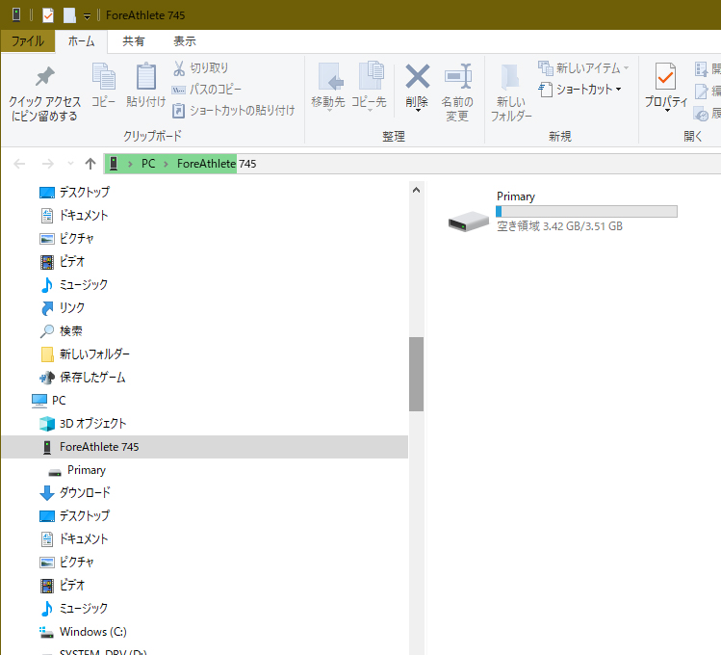Switch to the Share (共有) tab
Screen dimensions: 721x655
[x=134, y=41]
